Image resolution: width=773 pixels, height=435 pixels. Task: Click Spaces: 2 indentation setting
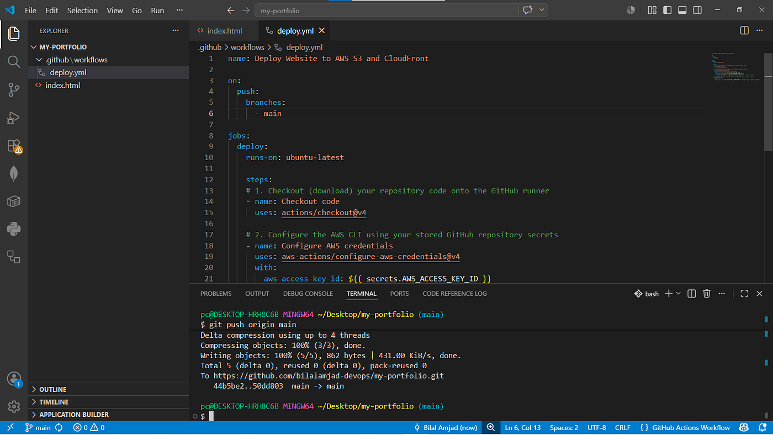[564, 427]
